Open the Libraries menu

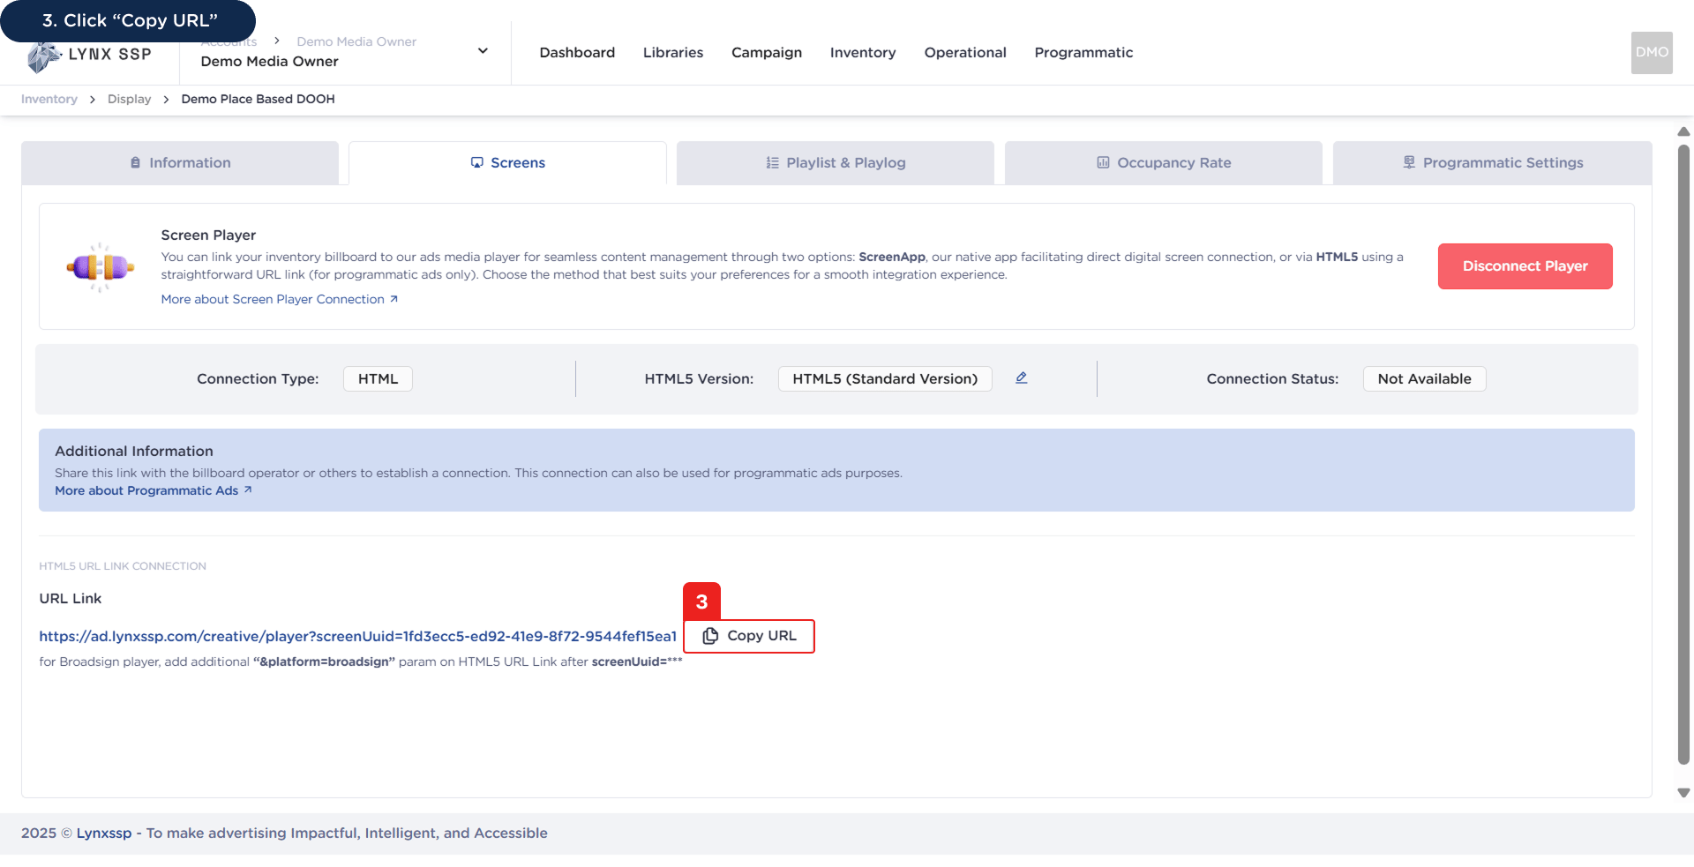(x=673, y=53)
